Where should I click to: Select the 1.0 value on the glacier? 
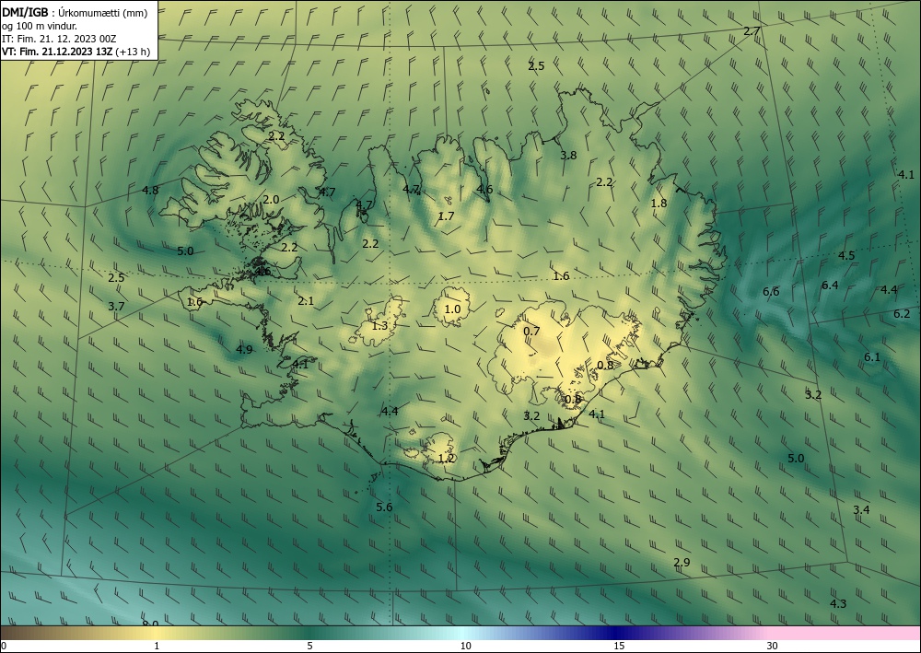pyautogui.click(x=452, y=309)
